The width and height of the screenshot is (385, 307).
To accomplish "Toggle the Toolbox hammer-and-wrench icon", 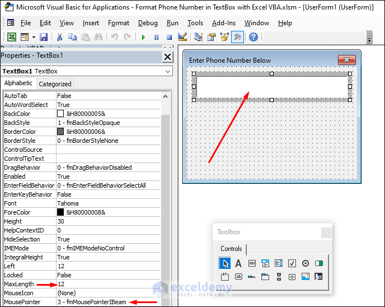I will coord(237,37).
